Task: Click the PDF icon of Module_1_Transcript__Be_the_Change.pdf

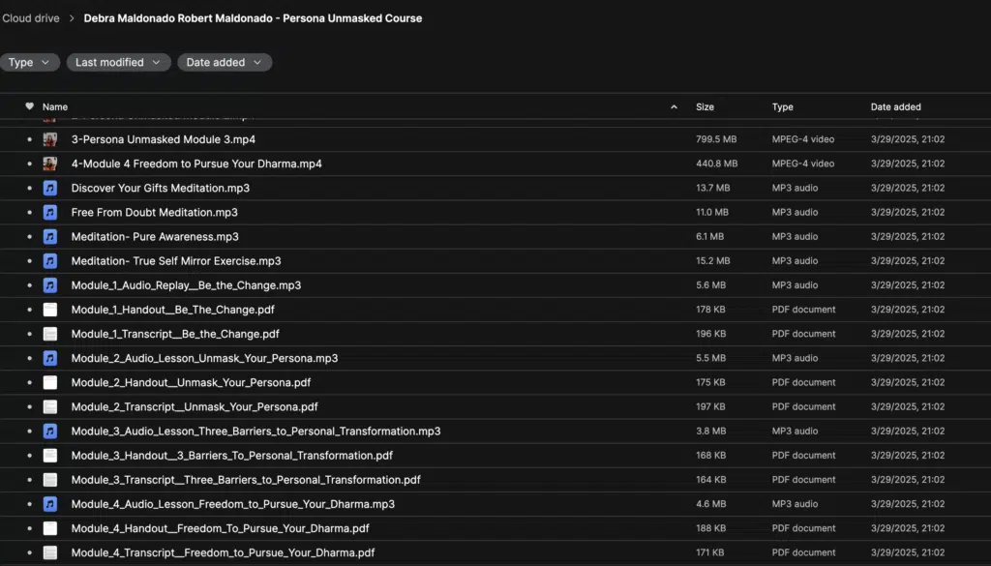Action: [x=50, y=334]
